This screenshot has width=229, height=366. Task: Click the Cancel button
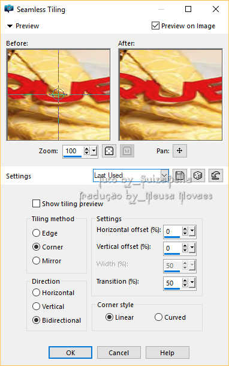click(119, 352)
